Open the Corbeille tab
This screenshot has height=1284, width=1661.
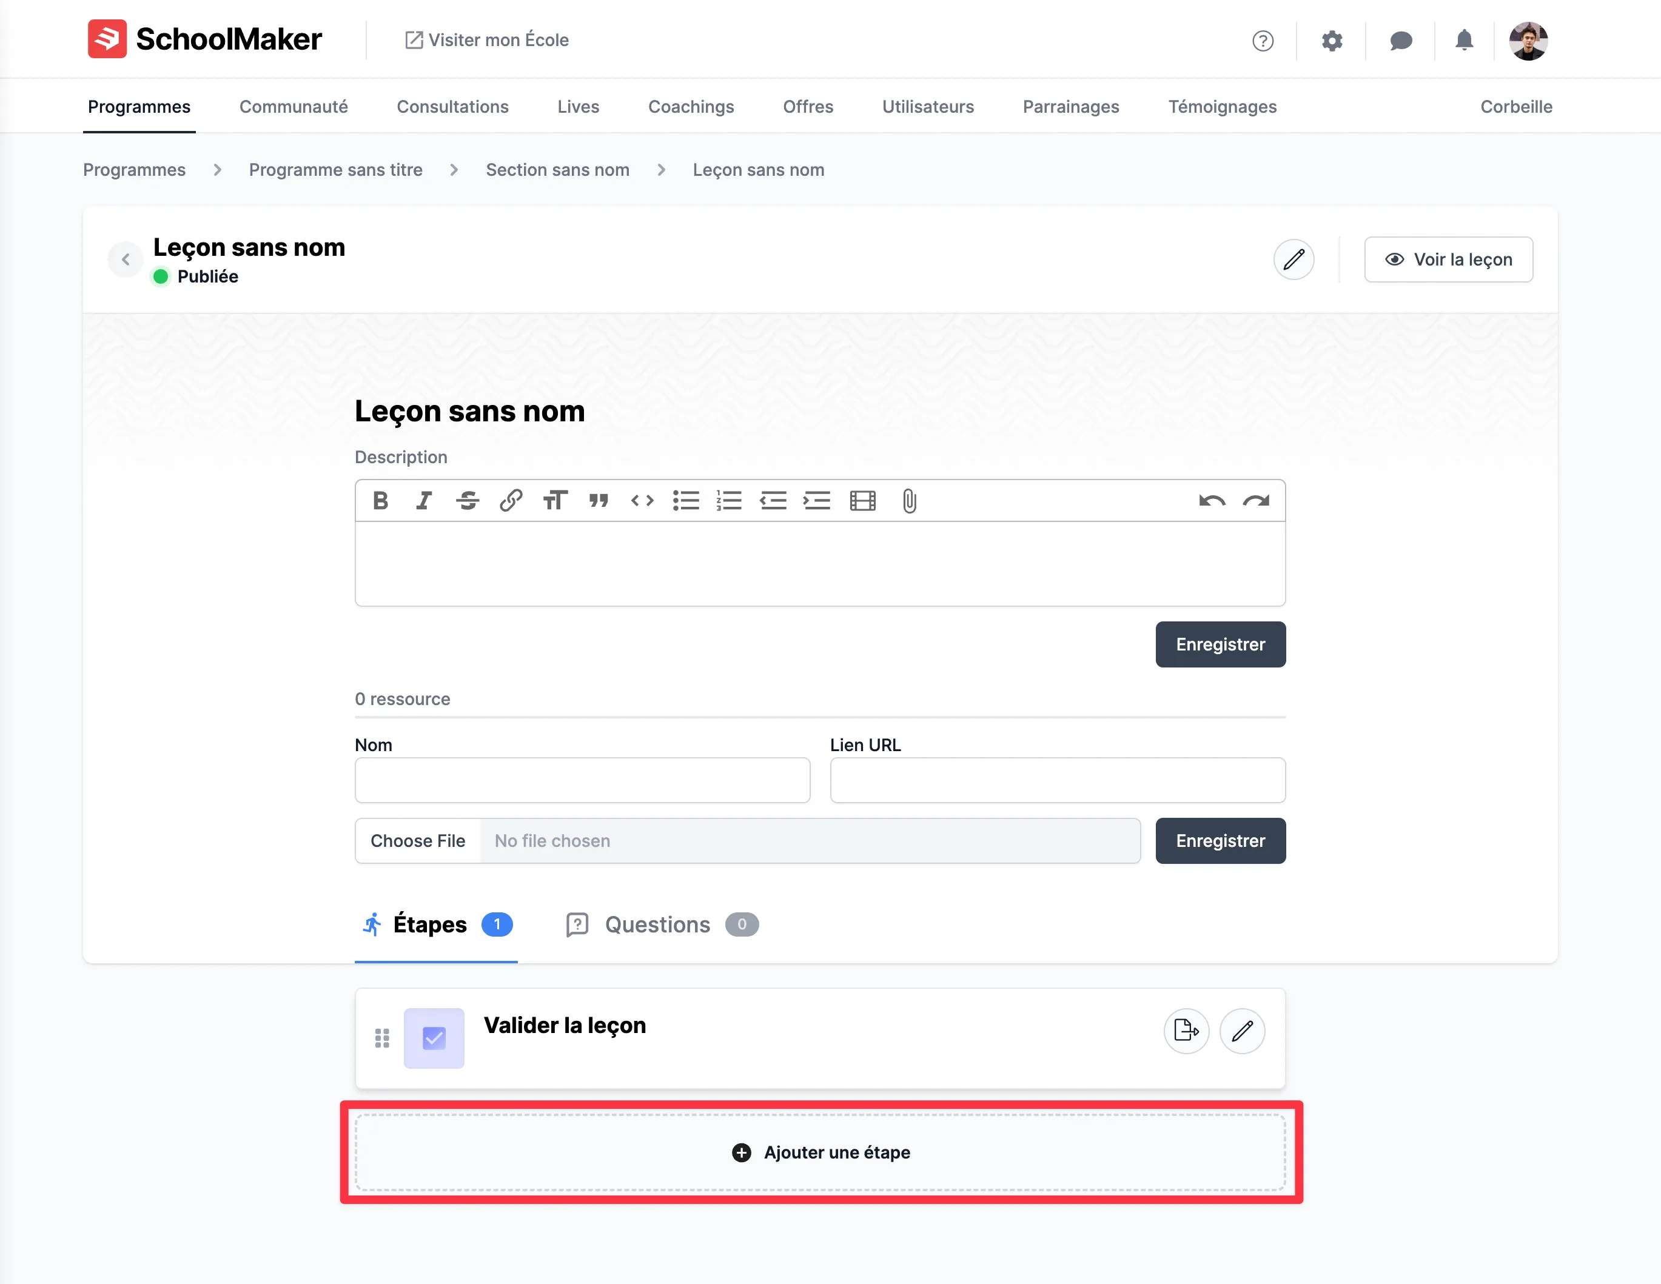[x=1515, y=107]
